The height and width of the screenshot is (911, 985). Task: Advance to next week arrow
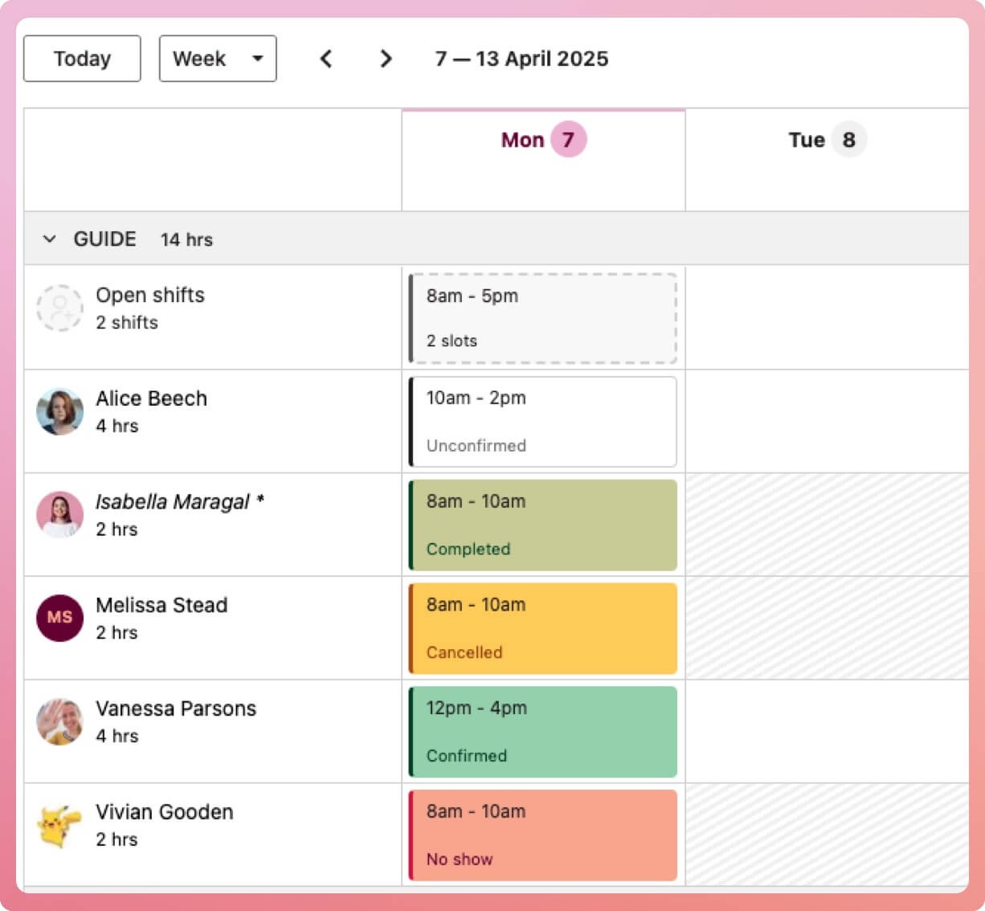pos(386,59)
